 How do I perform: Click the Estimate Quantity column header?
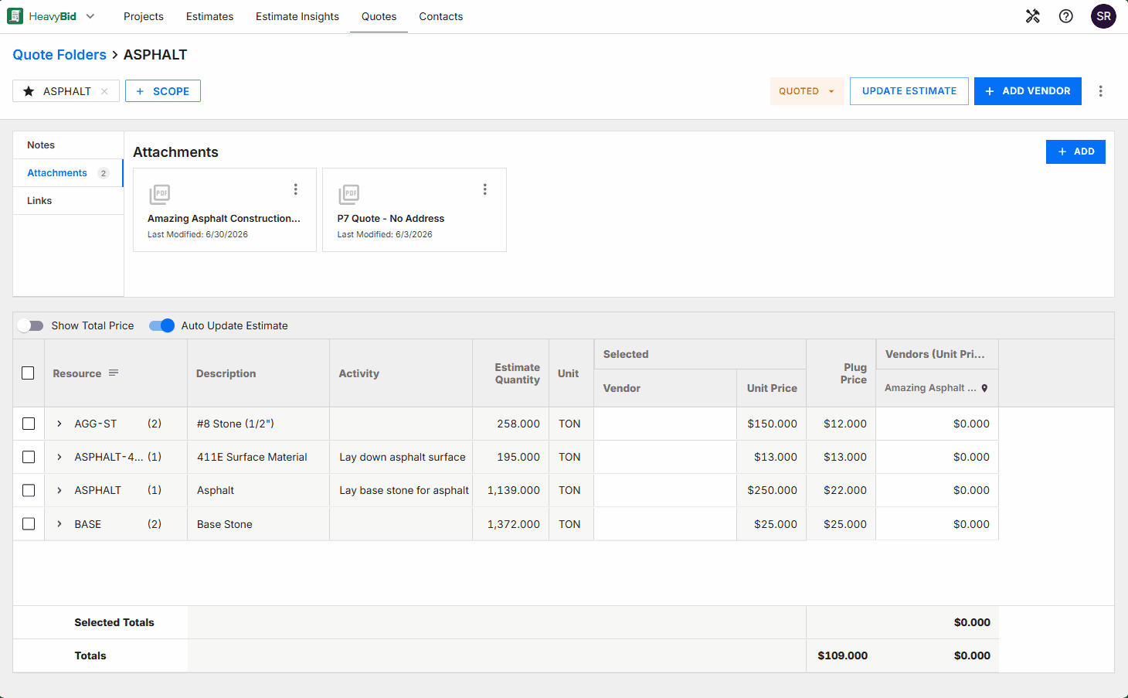point(511,373)
